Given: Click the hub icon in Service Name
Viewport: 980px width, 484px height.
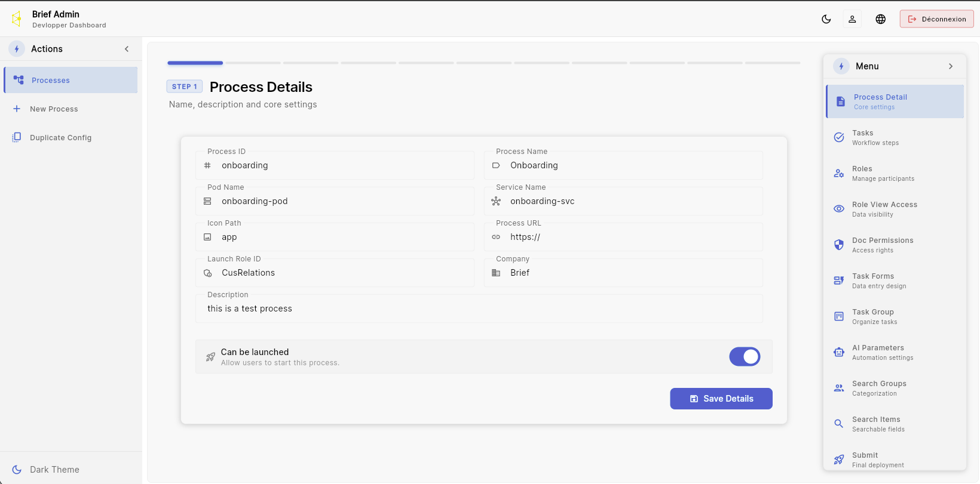Looking at the screenshot, I should click(496, 201).
